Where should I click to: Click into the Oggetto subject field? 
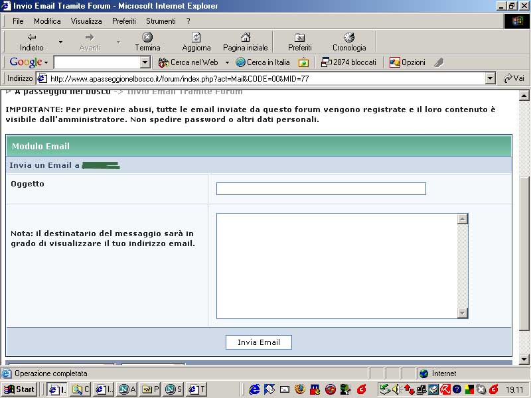point(321,189)
